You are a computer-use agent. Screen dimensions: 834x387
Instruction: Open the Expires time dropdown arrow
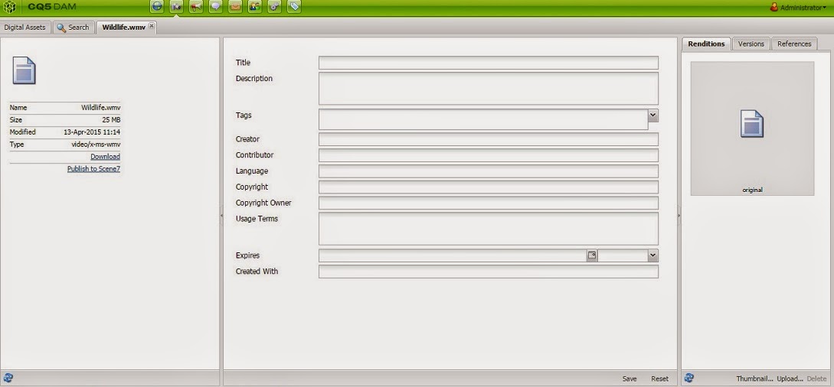coord(653,255)
